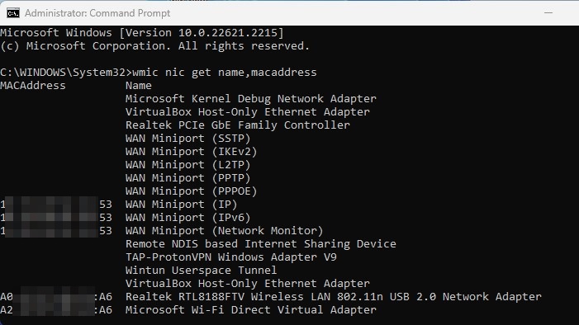This screenshot has height=325, width=579.
Task: Click the WAN Miniport (IPv6) entry
Action: click(188, 218)
